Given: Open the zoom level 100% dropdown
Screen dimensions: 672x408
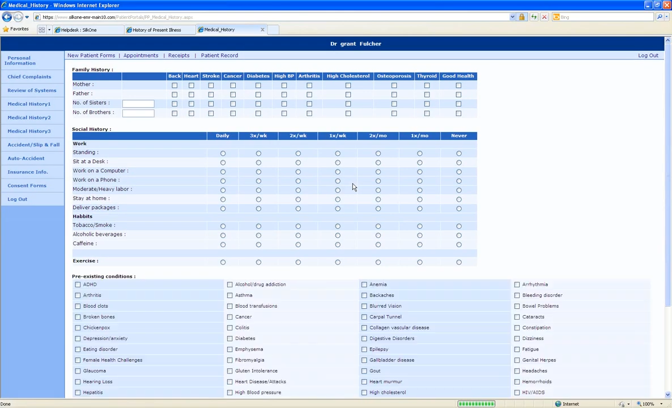Looking at the screenshot, I should (661, 404).
